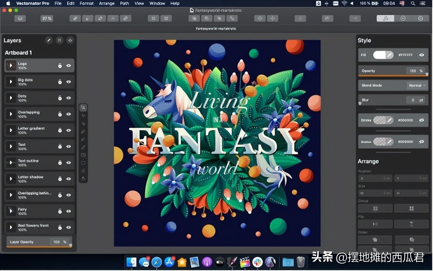Lock the Big dots layer
Viewport: 433px width, 271px height.
tap(61, 82)
